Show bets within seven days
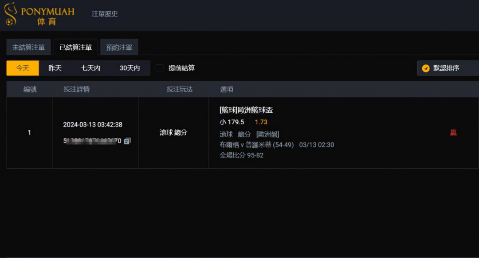This screenshot has width=479, height=258. tap(90, 68)
